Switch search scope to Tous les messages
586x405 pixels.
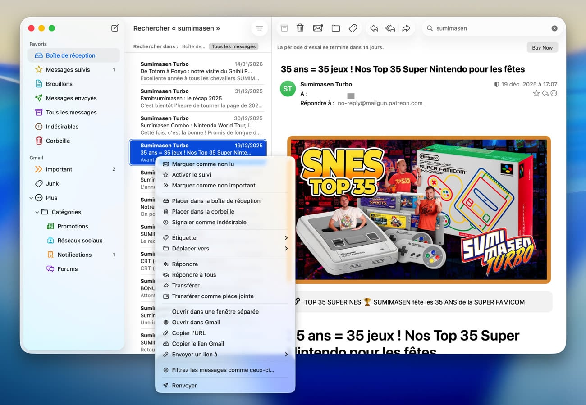[233, 46]
